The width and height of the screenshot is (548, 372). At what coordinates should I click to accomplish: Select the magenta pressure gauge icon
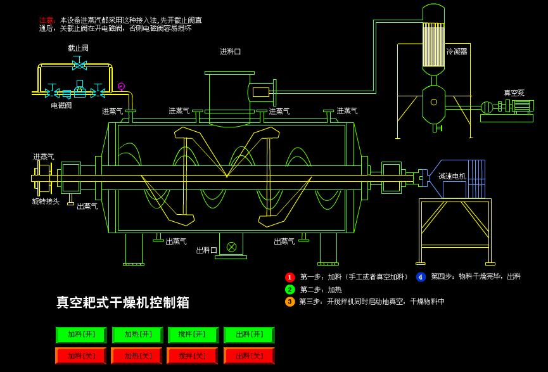[121, 86]
